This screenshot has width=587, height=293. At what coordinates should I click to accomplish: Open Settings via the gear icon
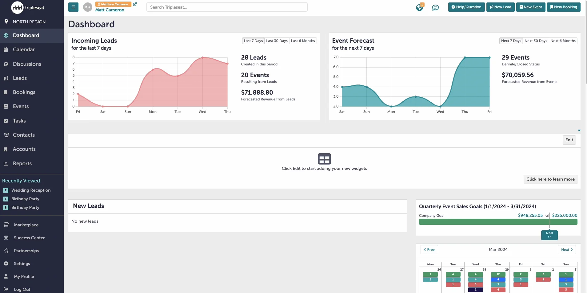click(6, 264)
